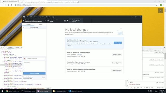Toggle the 0 changed files checkbox
Viewport: 166px width, 93px height.
click(x=24, y=27)
